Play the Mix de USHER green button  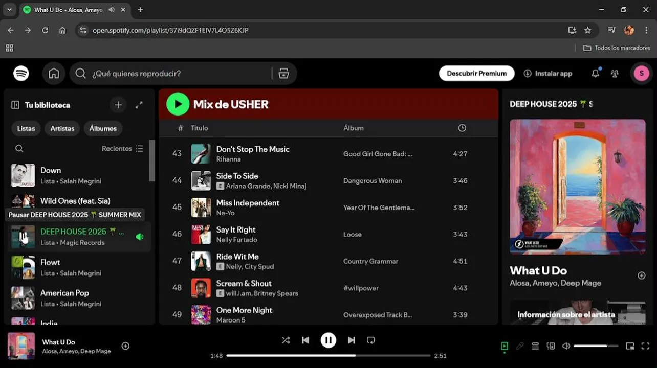178,104
